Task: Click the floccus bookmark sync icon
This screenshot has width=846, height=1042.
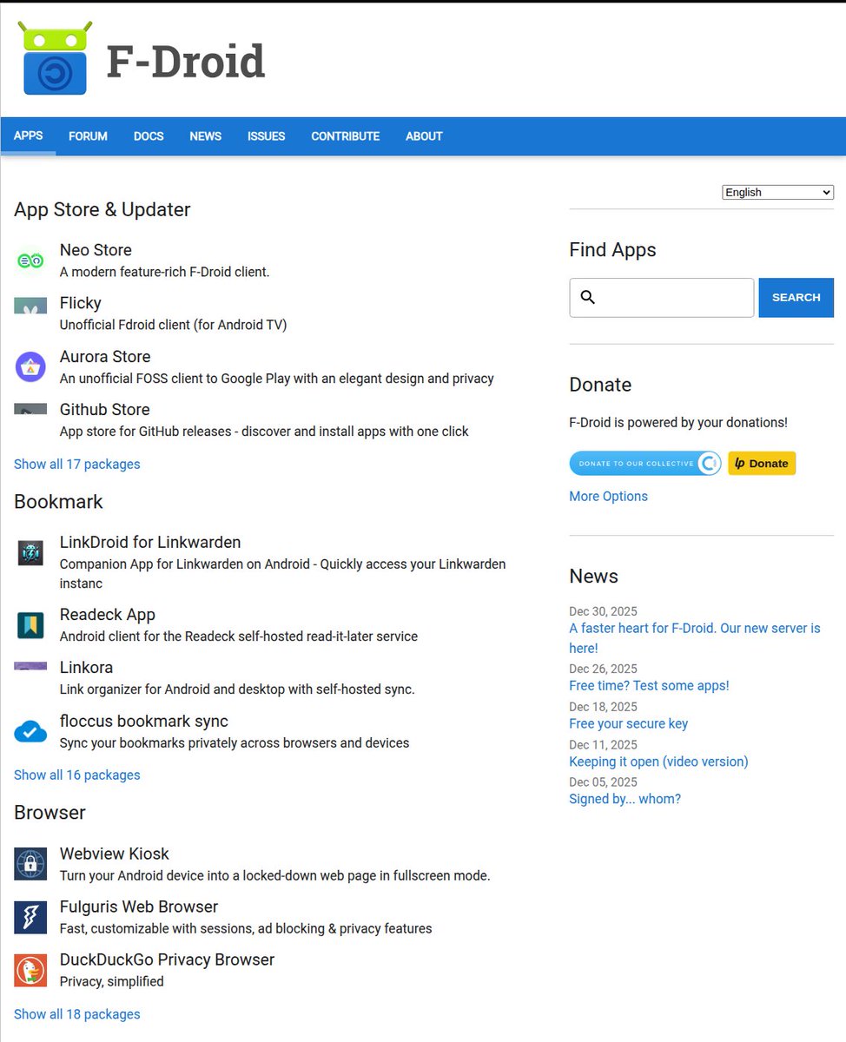Action: pos(30,731)
